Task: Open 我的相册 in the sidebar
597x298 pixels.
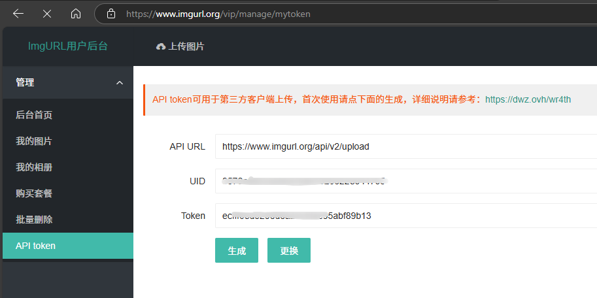Action: [68, 167]
